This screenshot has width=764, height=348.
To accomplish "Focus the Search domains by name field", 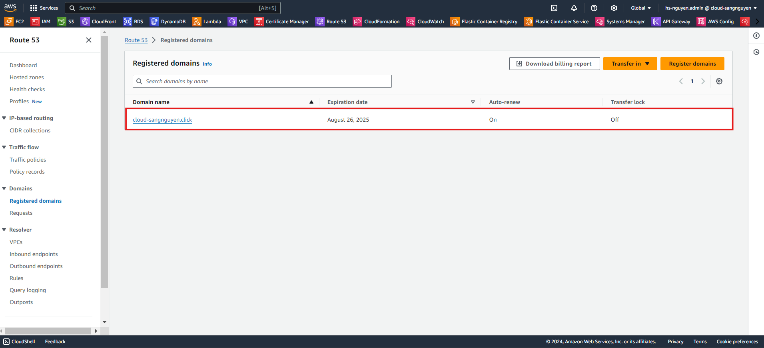I will click(262, 81).
